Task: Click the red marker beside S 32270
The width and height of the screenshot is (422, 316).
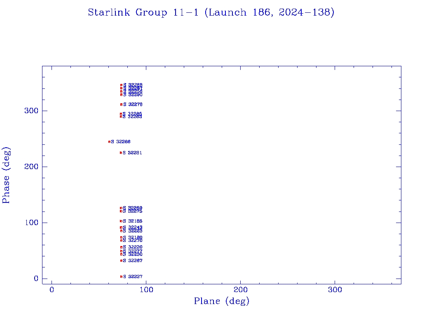Action: coord(122,240)
